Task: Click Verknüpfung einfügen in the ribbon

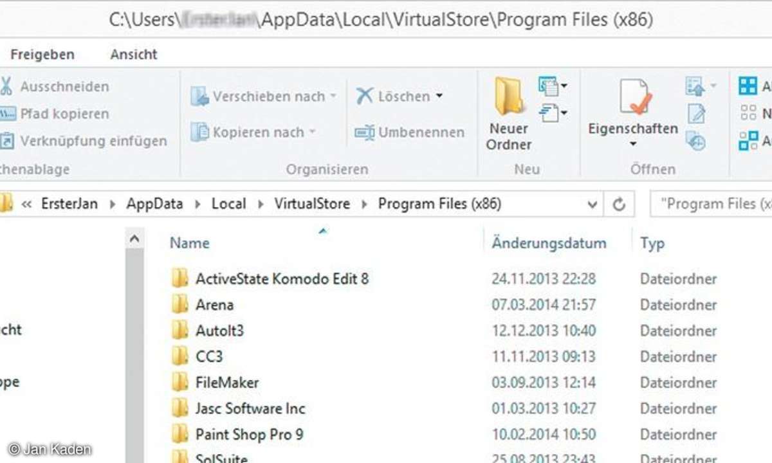Action: 84,141
